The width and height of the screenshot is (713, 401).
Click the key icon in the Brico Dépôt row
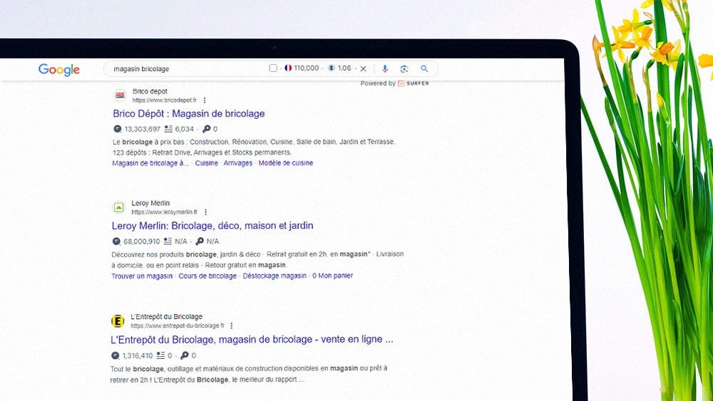point(207,129)
